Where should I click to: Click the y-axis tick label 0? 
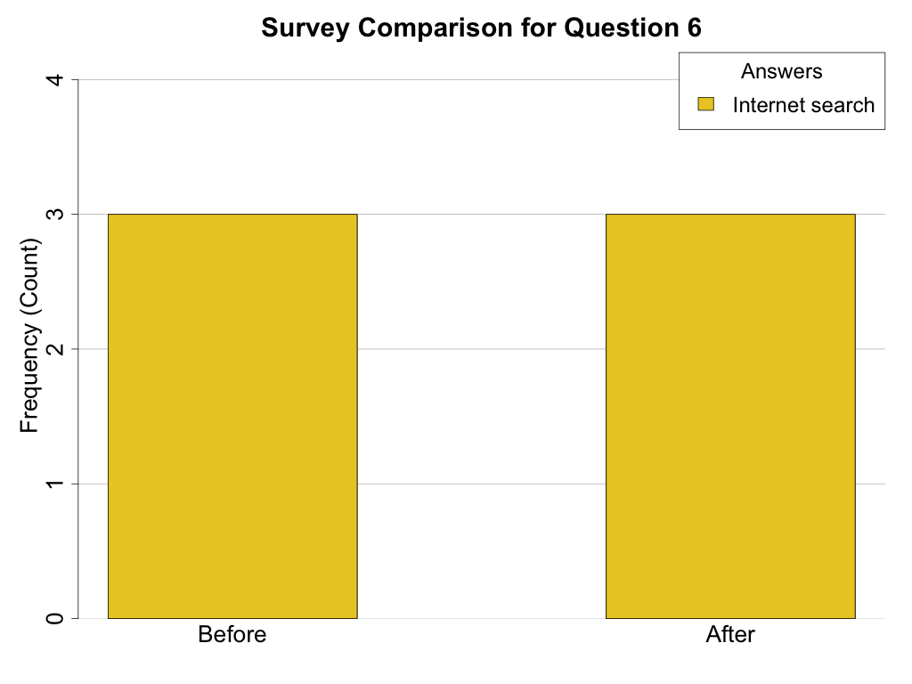54,618
